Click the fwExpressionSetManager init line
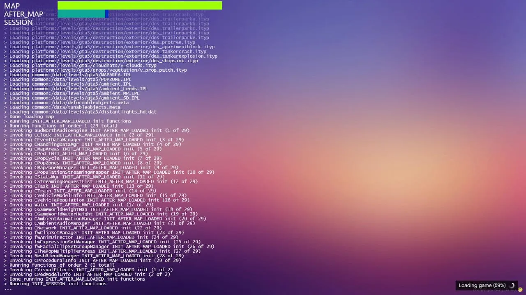Viewport: 526px width, 295px height. pos(102,242)
